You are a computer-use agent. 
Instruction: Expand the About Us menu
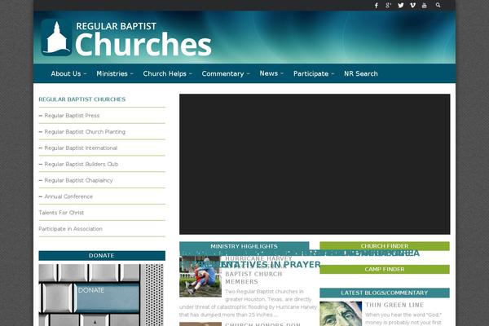[x=68, y=73]
